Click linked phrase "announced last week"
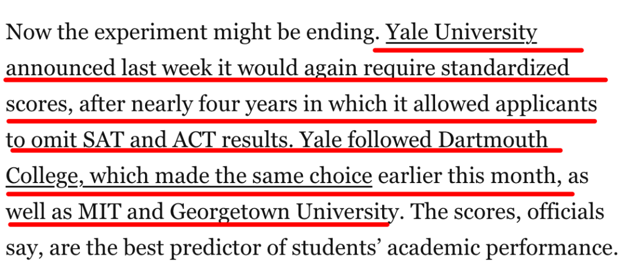Screen dimensions: 634x274 [109, 69]
